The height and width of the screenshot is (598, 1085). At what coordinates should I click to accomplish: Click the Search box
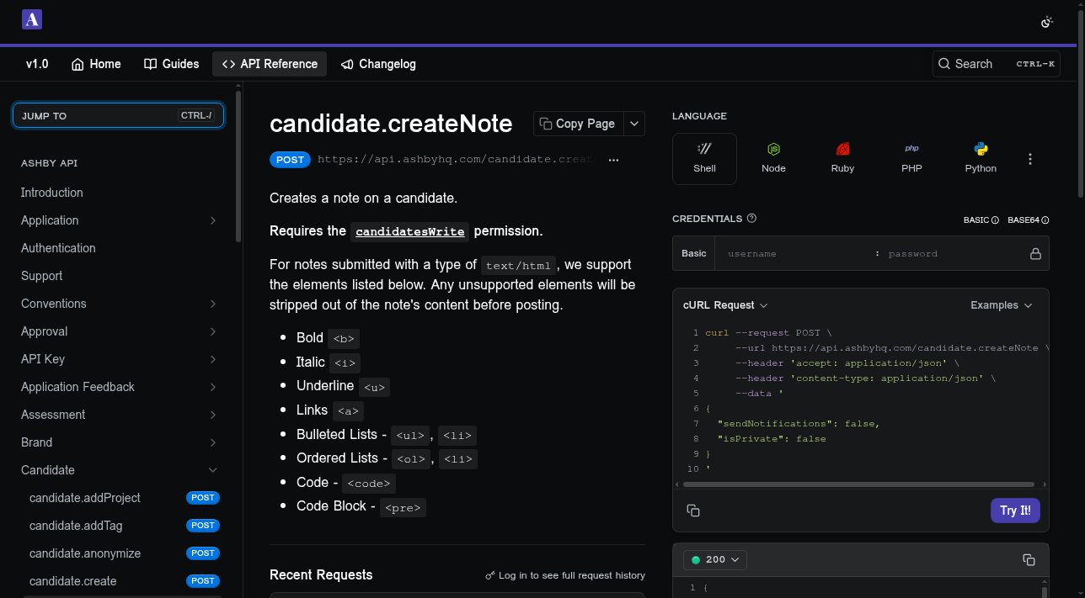coord(996,64)
